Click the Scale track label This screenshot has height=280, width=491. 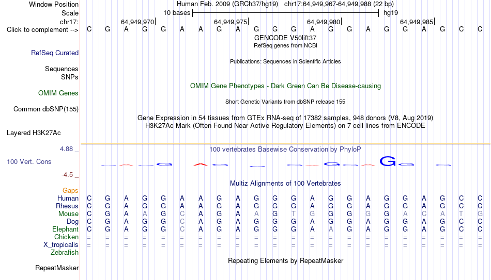click(70, 13)
